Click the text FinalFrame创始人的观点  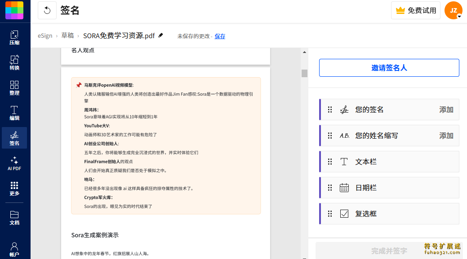(108, 162)
